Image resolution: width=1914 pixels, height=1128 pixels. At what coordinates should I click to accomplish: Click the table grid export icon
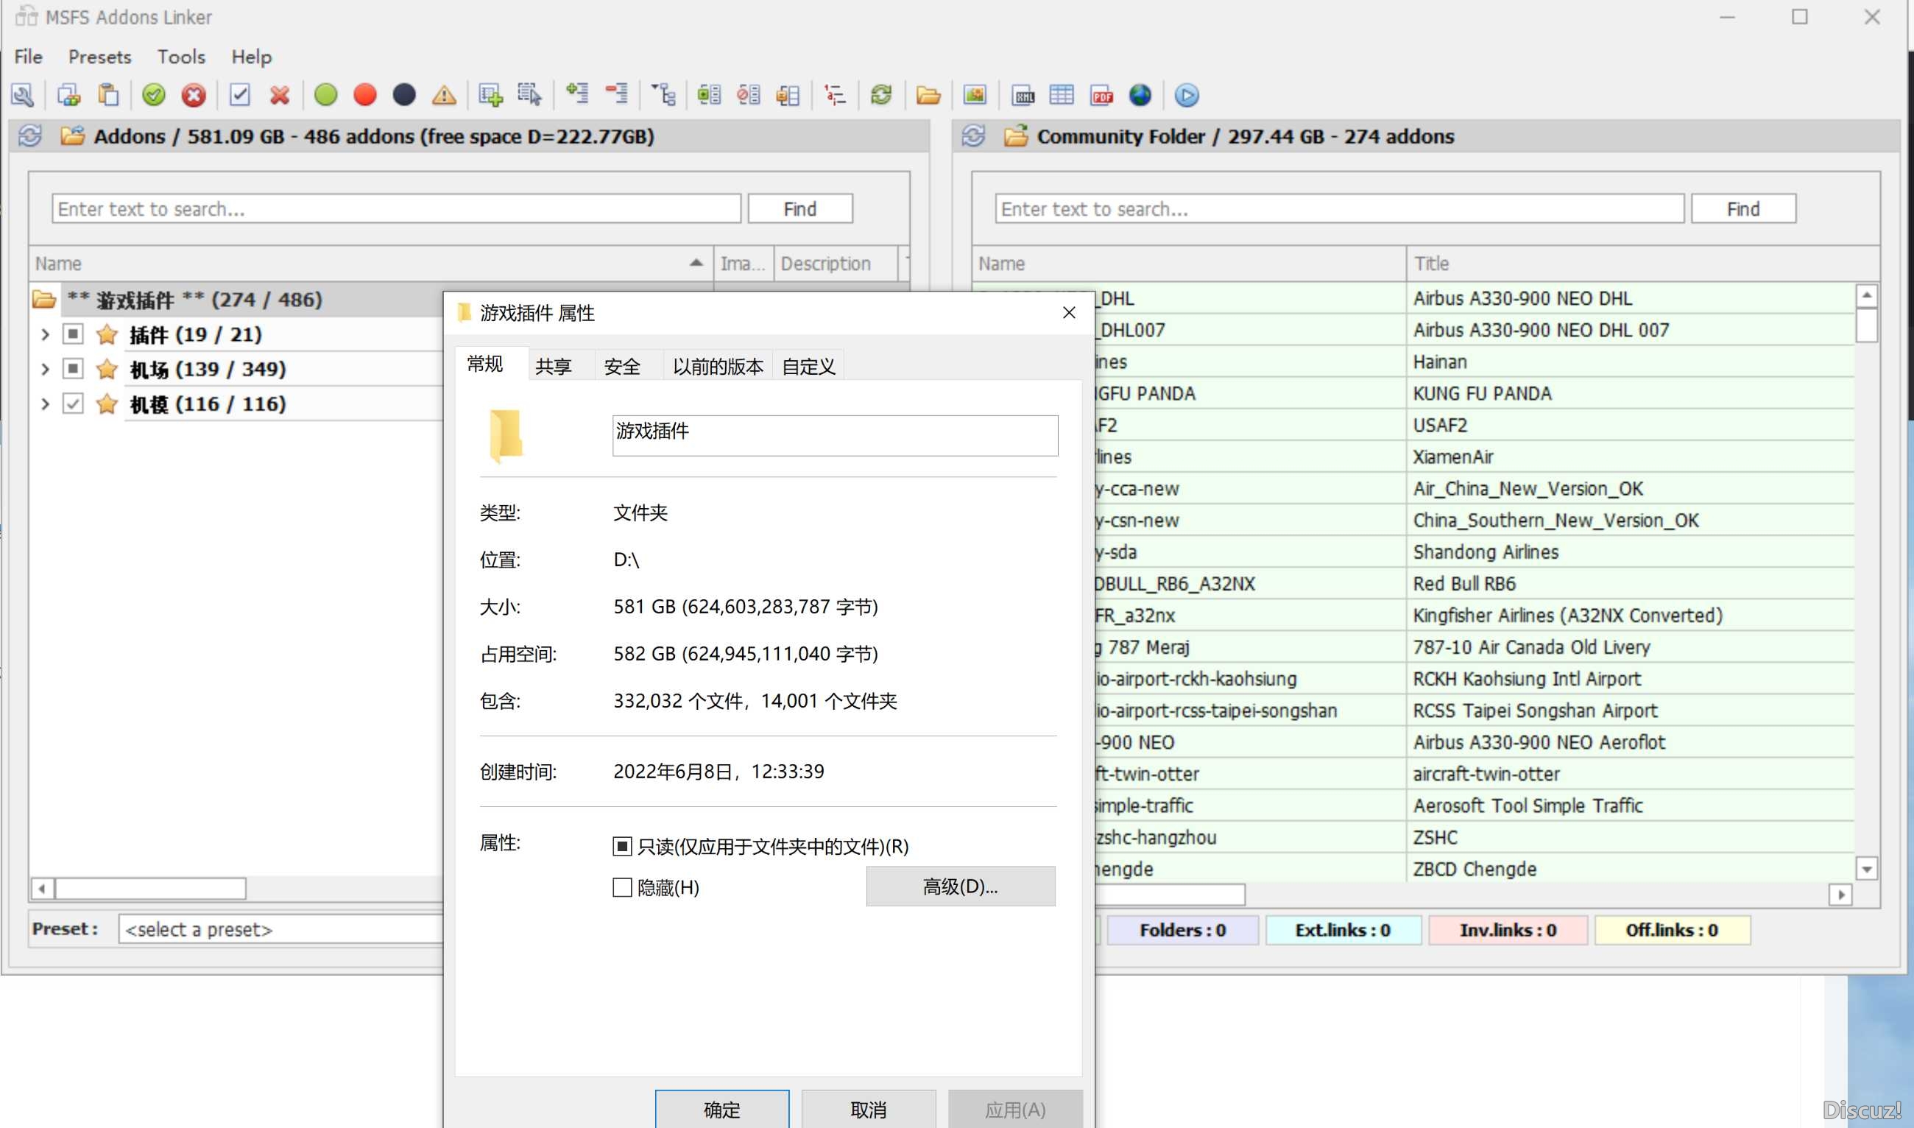[1062, 95]
